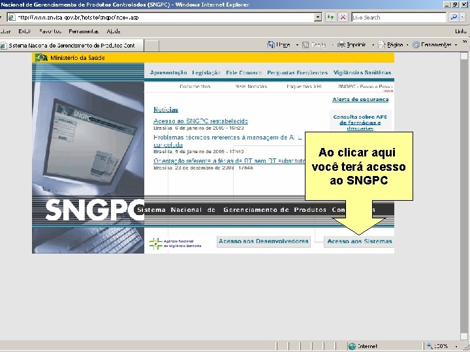Open the Perguntas Freqüentes link
The width and height of the screenshot is (470, 352).
pos(298,73)
